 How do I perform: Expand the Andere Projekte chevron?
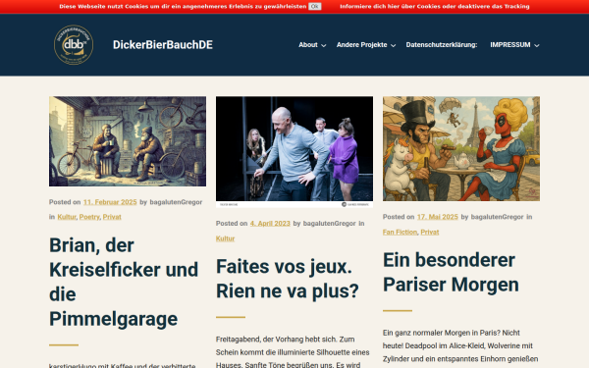393,45
